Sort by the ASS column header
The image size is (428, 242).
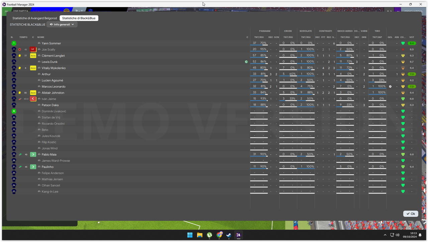click(x=397, y=37)
